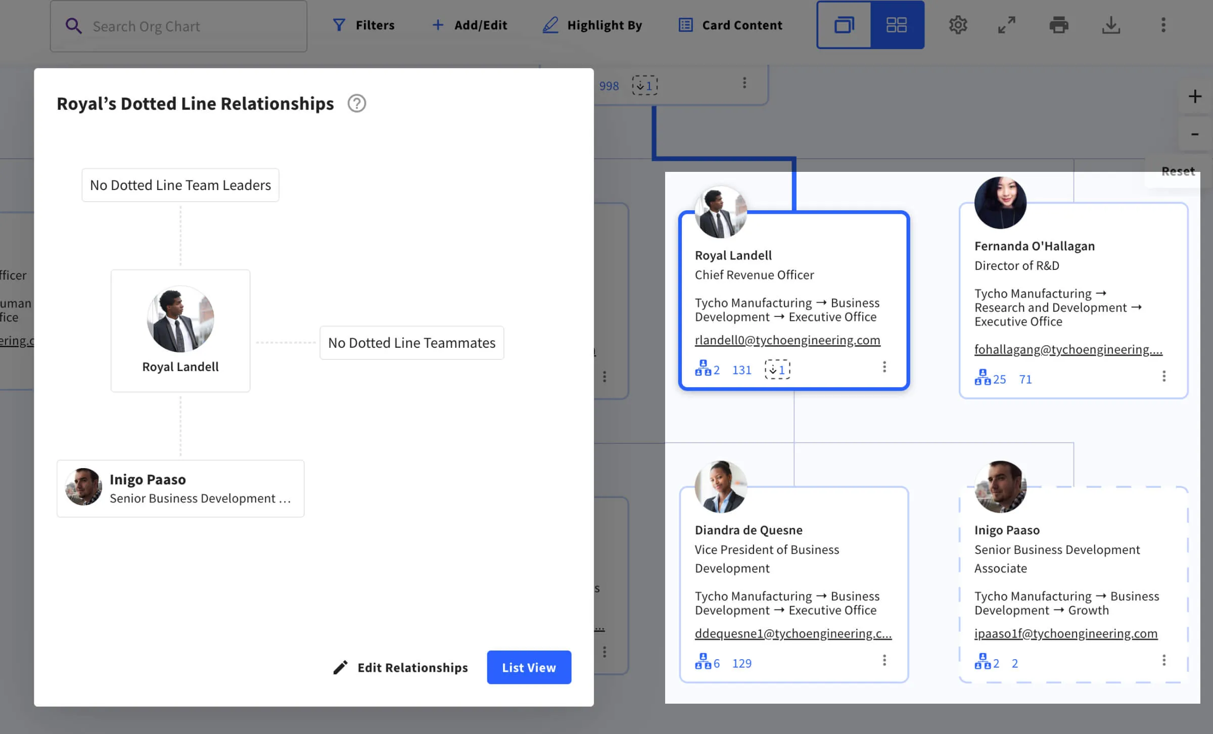Screen dimensions: 1213x734
Task: Click the print icon
Action: (1059, 25)
